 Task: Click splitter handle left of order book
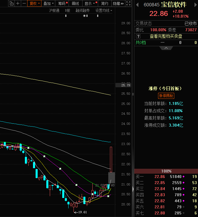(x=133, y=189)
